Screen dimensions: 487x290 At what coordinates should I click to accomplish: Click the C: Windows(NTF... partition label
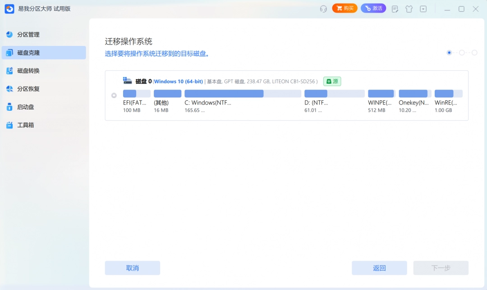coord(208,103)
